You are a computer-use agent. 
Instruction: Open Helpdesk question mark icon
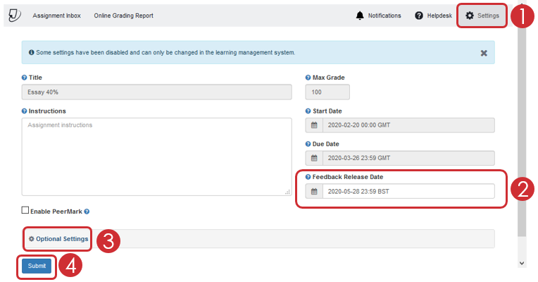pyautogui.click(x=419, y=16)
